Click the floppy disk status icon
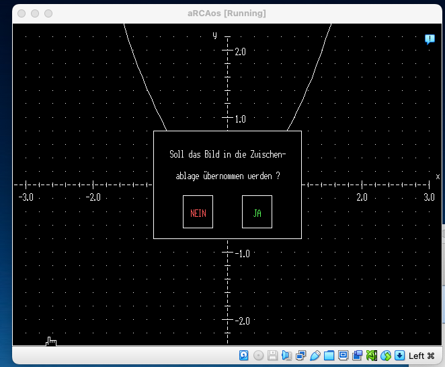Image resolution: width=445 pixels, height=367 pixels. [272, 355]
